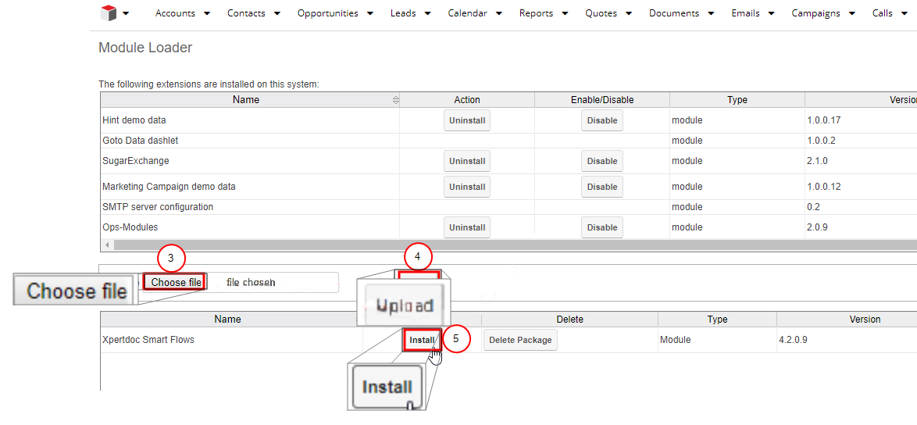The height and width of the screenshot is (425, 917).
Task: Click version value 2.1.0
Action: tap(818, 161)
